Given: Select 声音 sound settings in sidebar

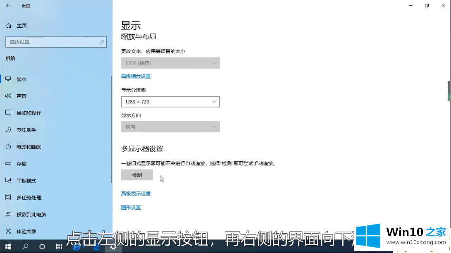Looking at the screenshot, I should coord(21,96).
